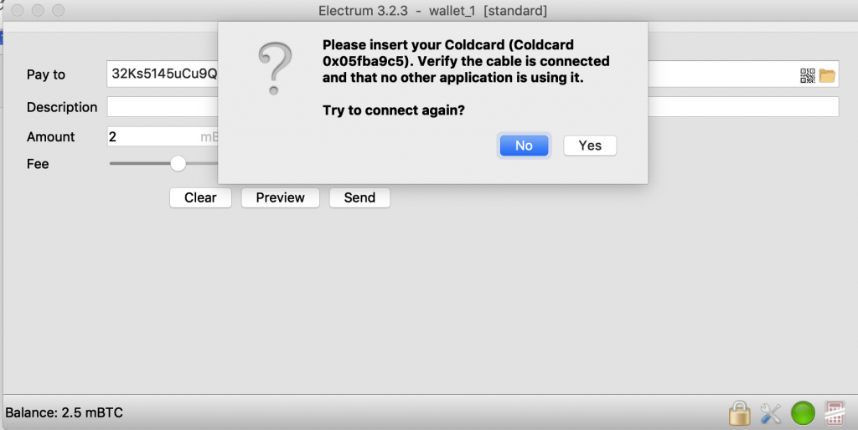Minimize the Electrum window
858x430 pixels.
37,11
